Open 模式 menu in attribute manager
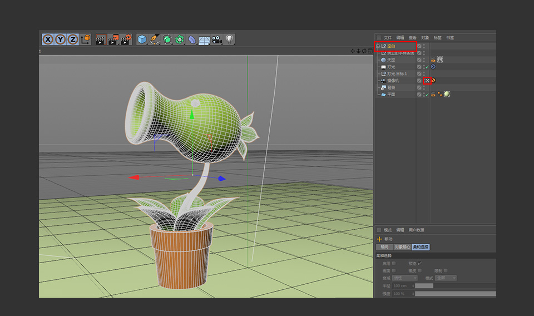Screen dimensions: 534x316 pyautogui.click(x=388, y=230)
